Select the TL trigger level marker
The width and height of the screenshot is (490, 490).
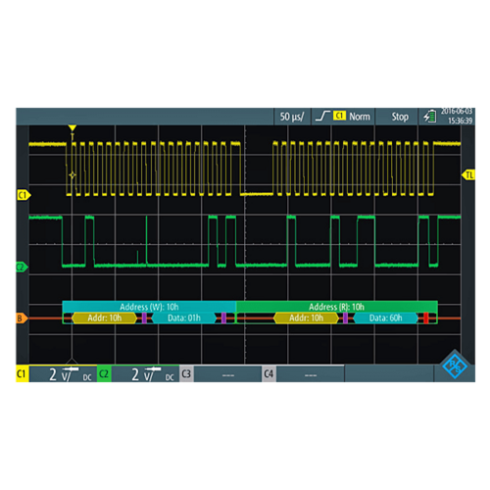point(468,175)
